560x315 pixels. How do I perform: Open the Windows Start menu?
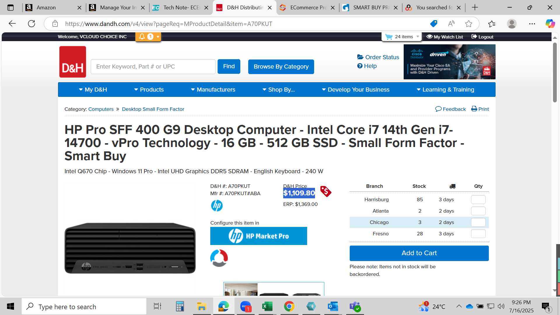tap(10, 307)
